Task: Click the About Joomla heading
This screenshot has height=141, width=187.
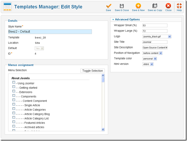Action: pyautogui.click(x=20, y=78)
